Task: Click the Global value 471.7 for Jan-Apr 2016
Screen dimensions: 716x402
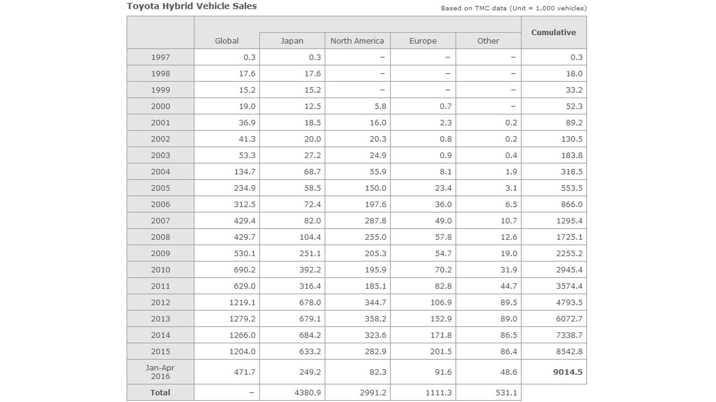Action: (x=245, y=372)
